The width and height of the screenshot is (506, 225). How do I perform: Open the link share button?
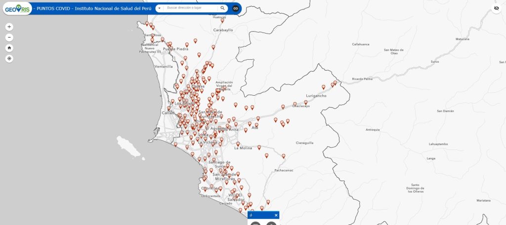tap(236, 8)
